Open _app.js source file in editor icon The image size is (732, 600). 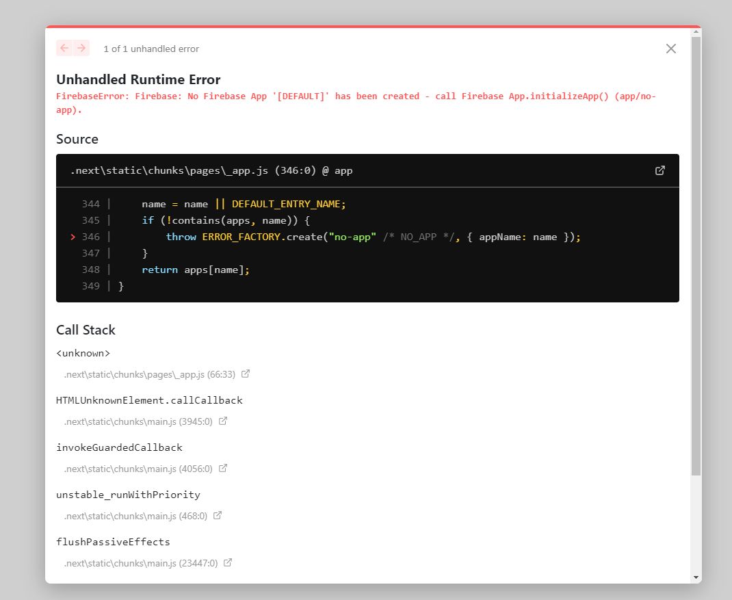tap(659, 170)
